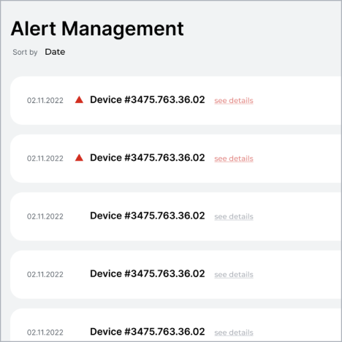Select the device name in the fourth alert row

[148, 274]
